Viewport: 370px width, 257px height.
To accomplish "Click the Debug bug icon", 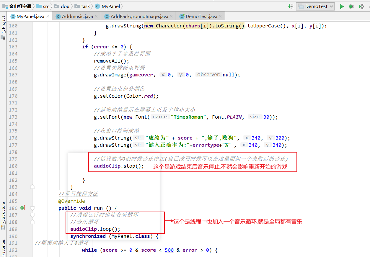I will 351,6.
